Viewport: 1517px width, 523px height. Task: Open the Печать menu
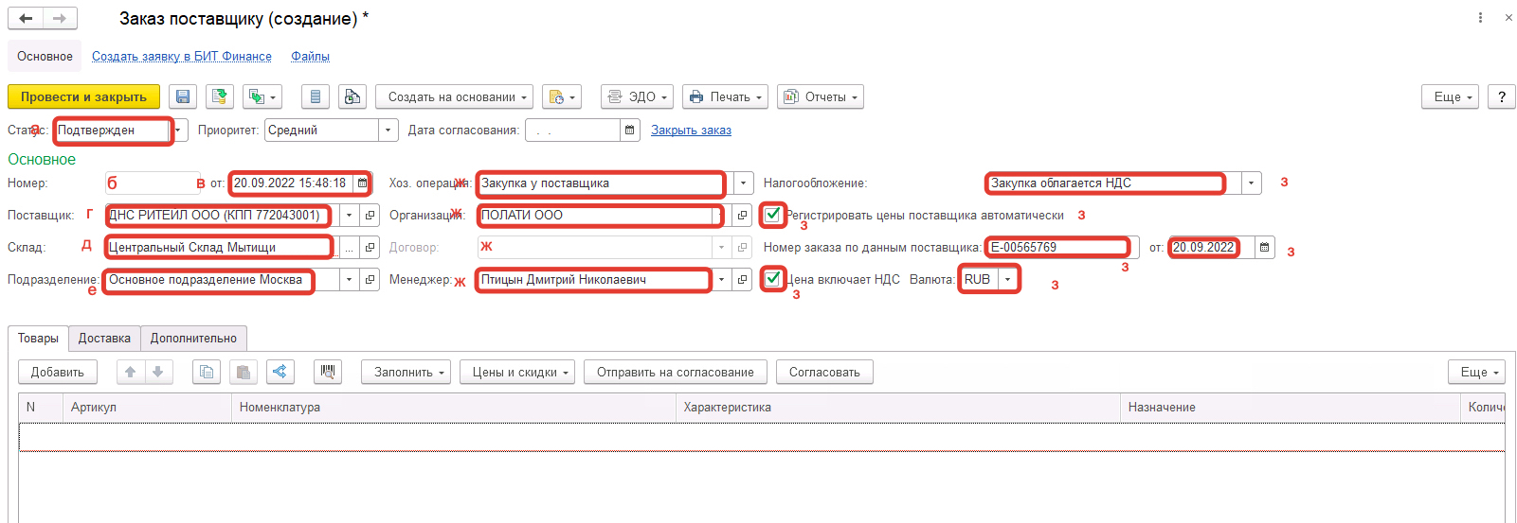(726, 96)
